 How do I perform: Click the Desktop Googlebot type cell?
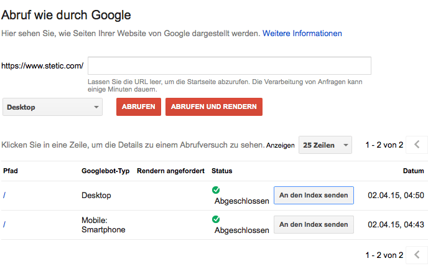[96, 195]
